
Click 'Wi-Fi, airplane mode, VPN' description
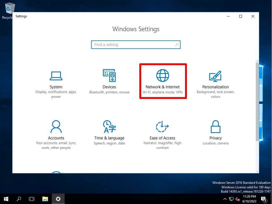pyautogui.click(x=162, y=92)
